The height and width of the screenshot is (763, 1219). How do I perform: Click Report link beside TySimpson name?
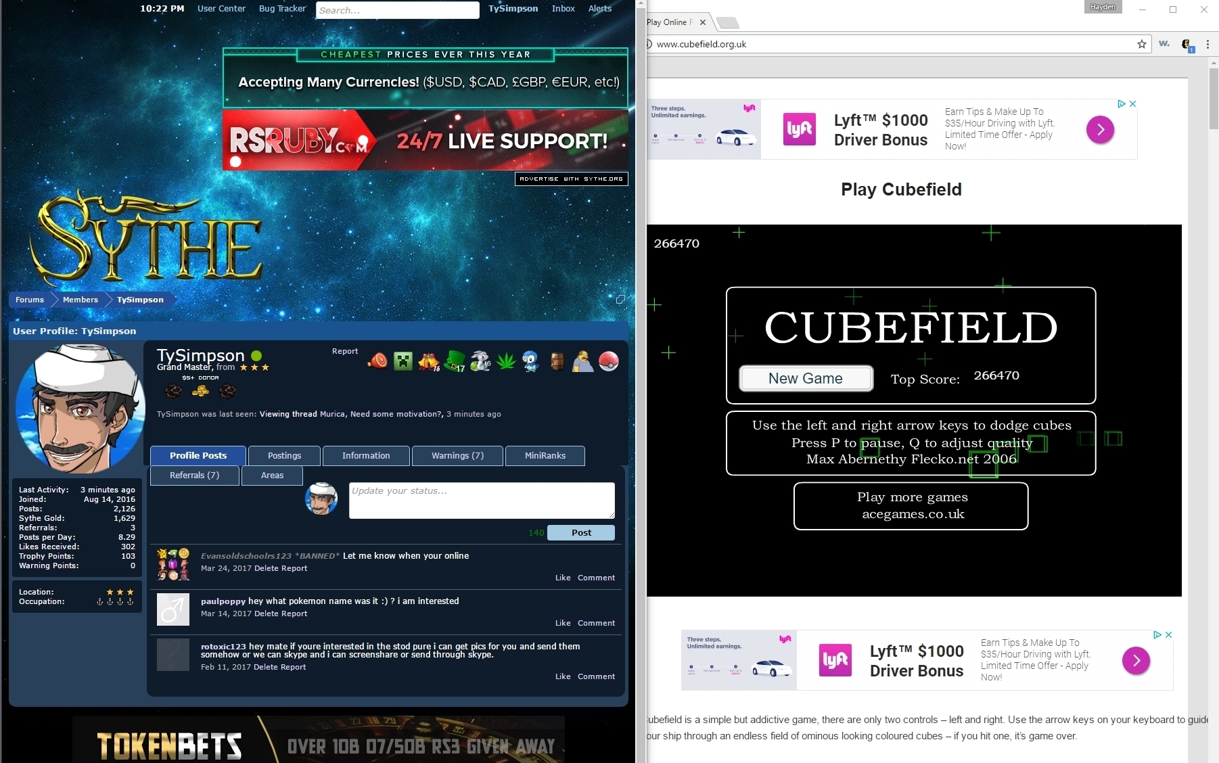click(x=345, y=351)
